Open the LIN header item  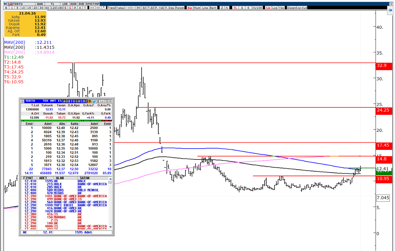65,4
